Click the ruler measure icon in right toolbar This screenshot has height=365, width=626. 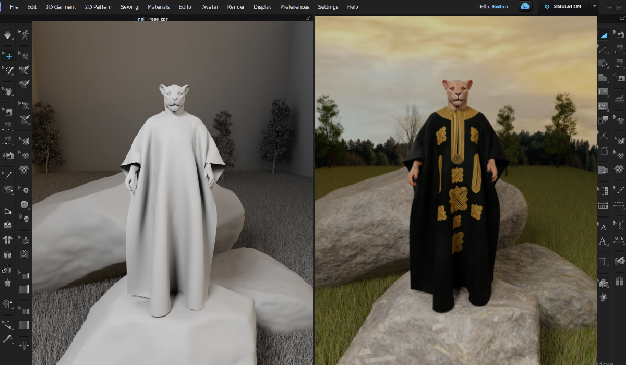pyautogui.click(x=604, y=205)
